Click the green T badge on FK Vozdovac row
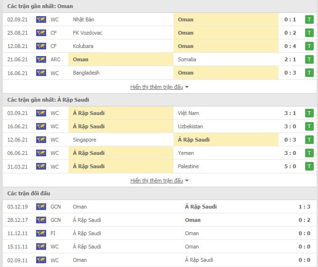Viewport: 318px width, 267px height. point(309,33)
